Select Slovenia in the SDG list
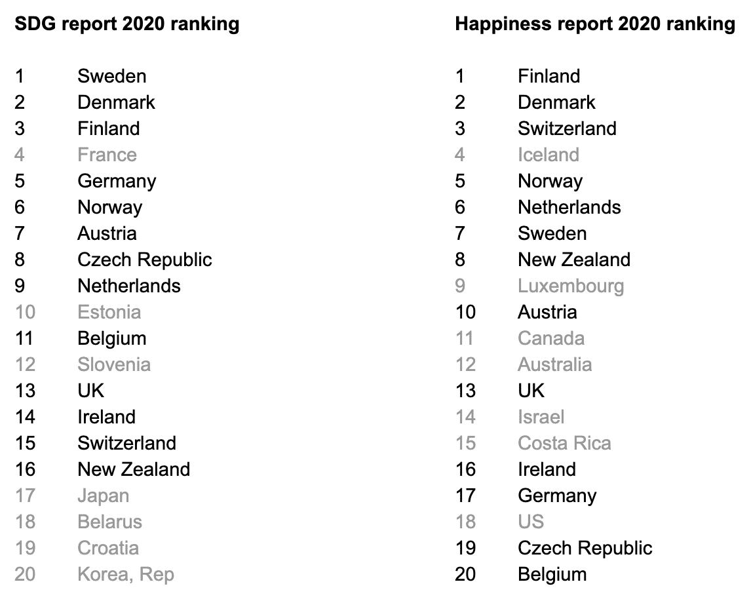Viewport: 751px width, 603px height. click(x=113, y=364)
